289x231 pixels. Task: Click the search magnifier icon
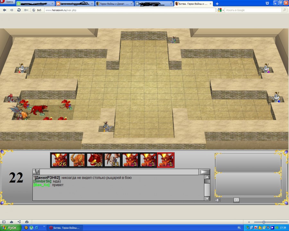click(285, 10)
